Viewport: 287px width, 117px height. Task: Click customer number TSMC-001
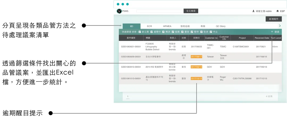pyautogui.click(x=210, y=47)
